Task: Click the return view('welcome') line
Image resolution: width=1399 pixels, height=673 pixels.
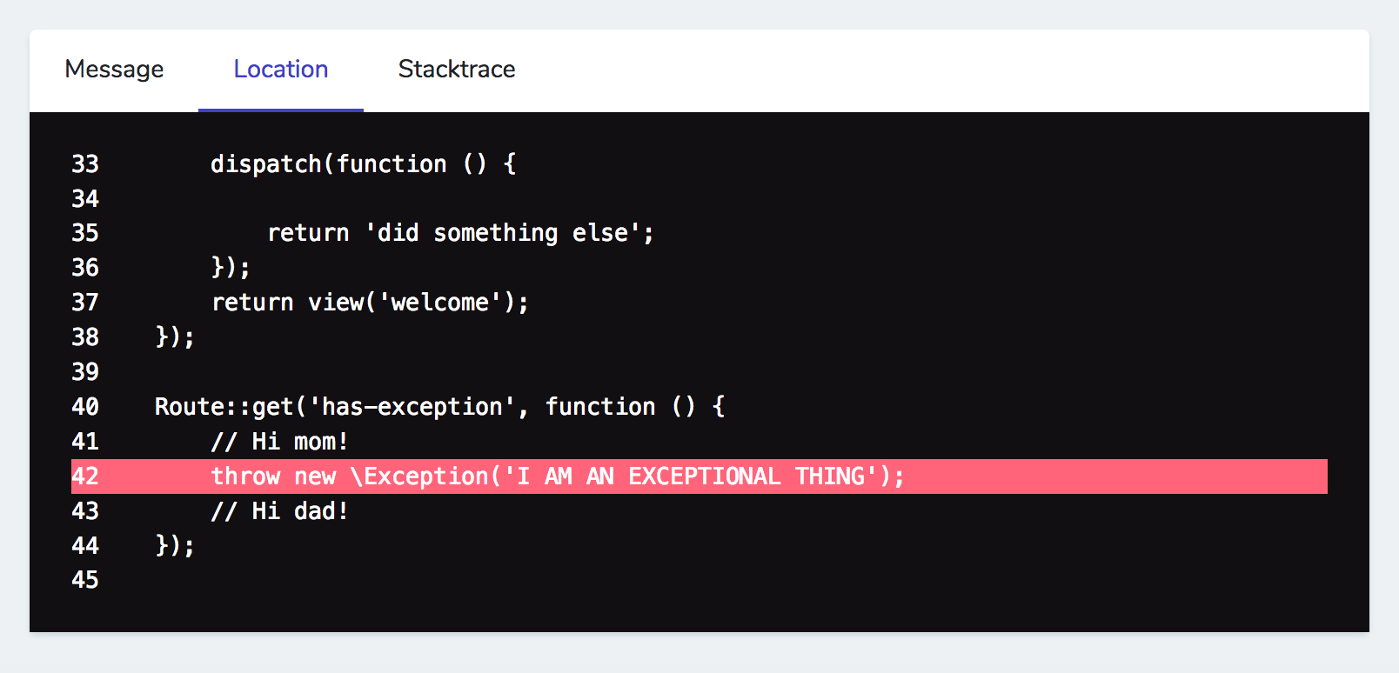Action: pyautogui.click(x=370, y=303)
